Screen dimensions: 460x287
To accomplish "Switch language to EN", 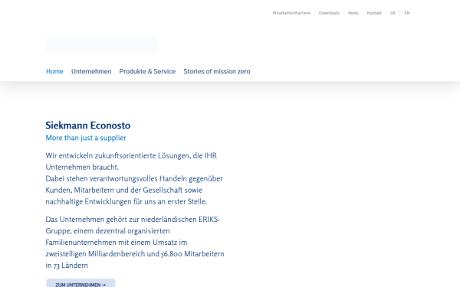I will click(407, 13).
